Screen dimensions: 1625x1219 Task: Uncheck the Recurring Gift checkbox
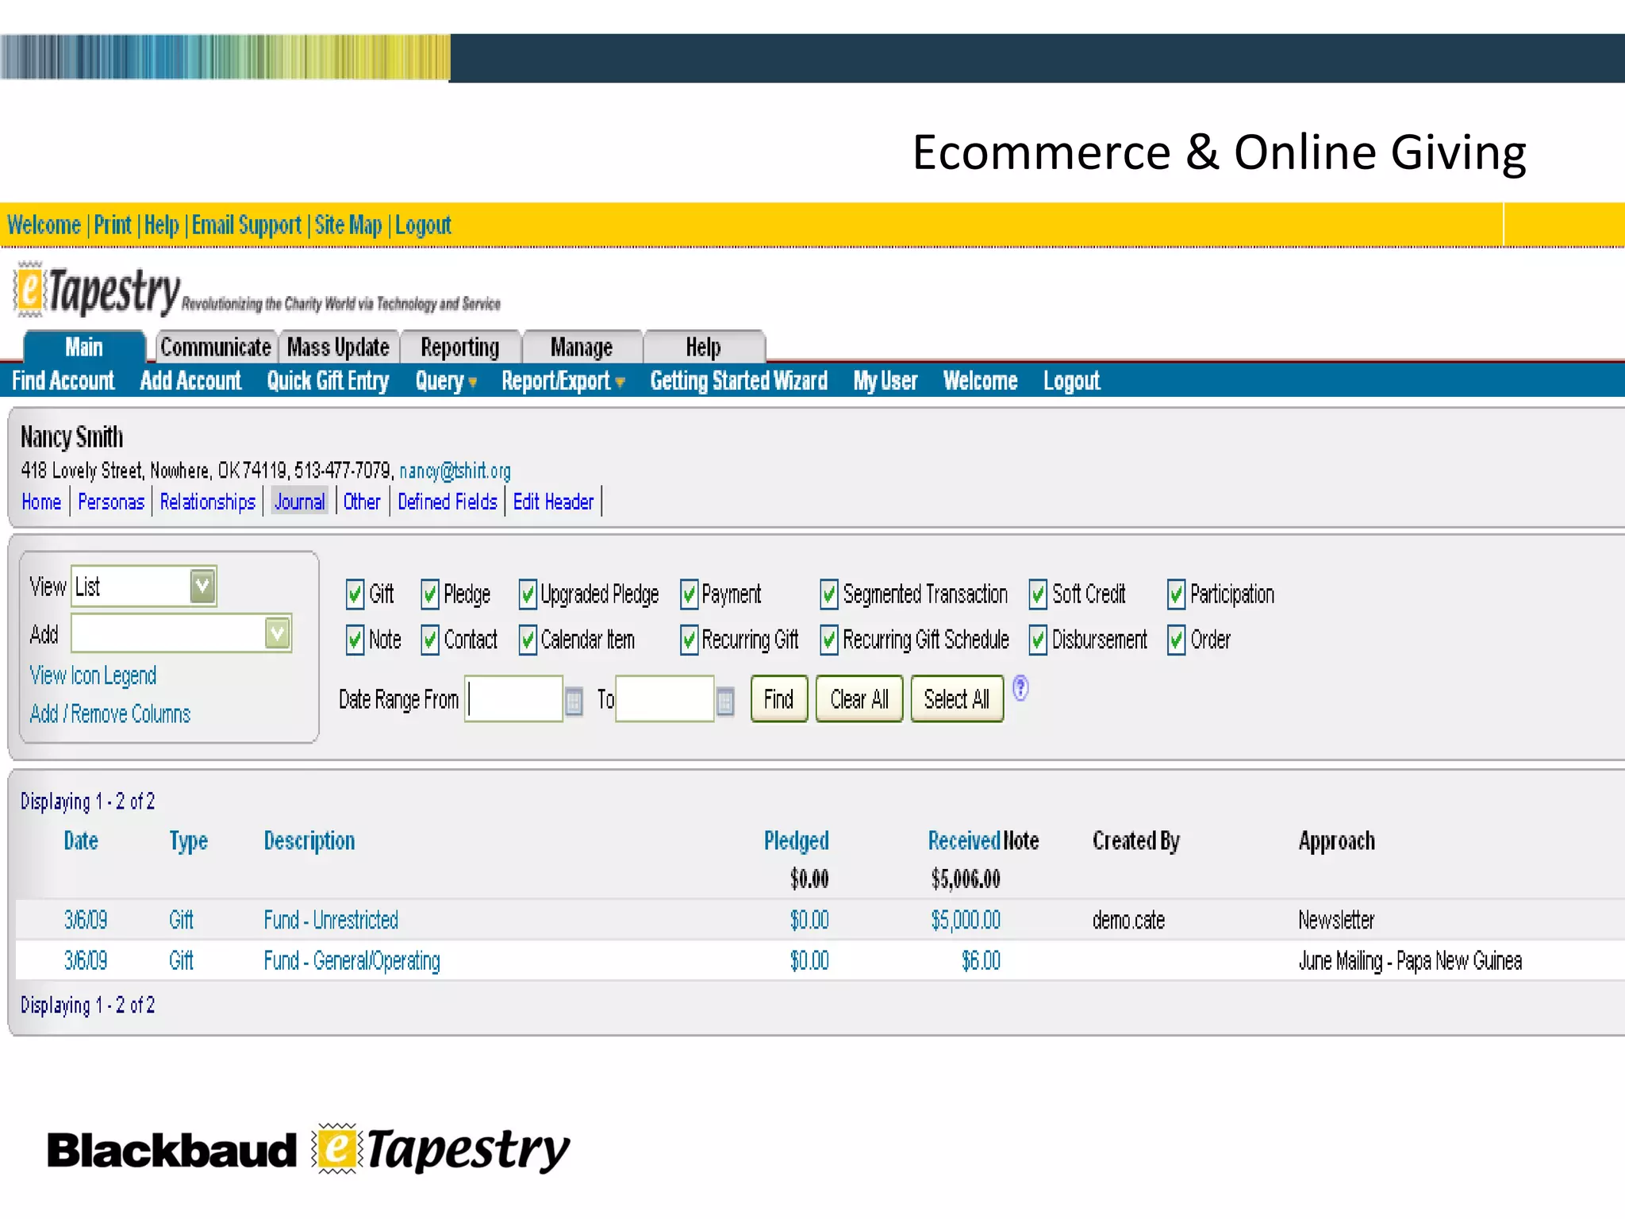[x=689, y=640]
